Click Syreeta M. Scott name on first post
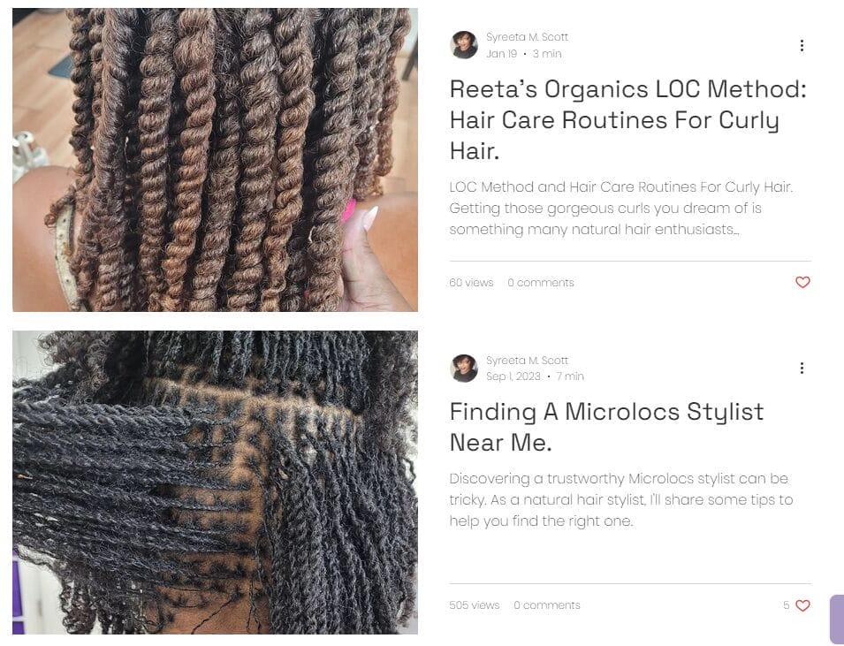Screen dimensions: 844x646 [527, 37]
